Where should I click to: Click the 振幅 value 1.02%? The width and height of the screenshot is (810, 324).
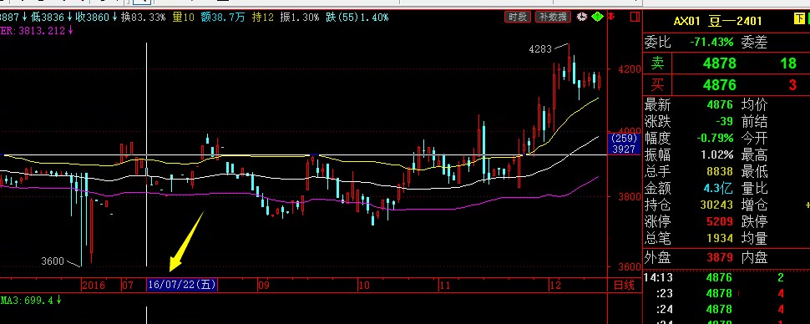(x=717, y=154)
